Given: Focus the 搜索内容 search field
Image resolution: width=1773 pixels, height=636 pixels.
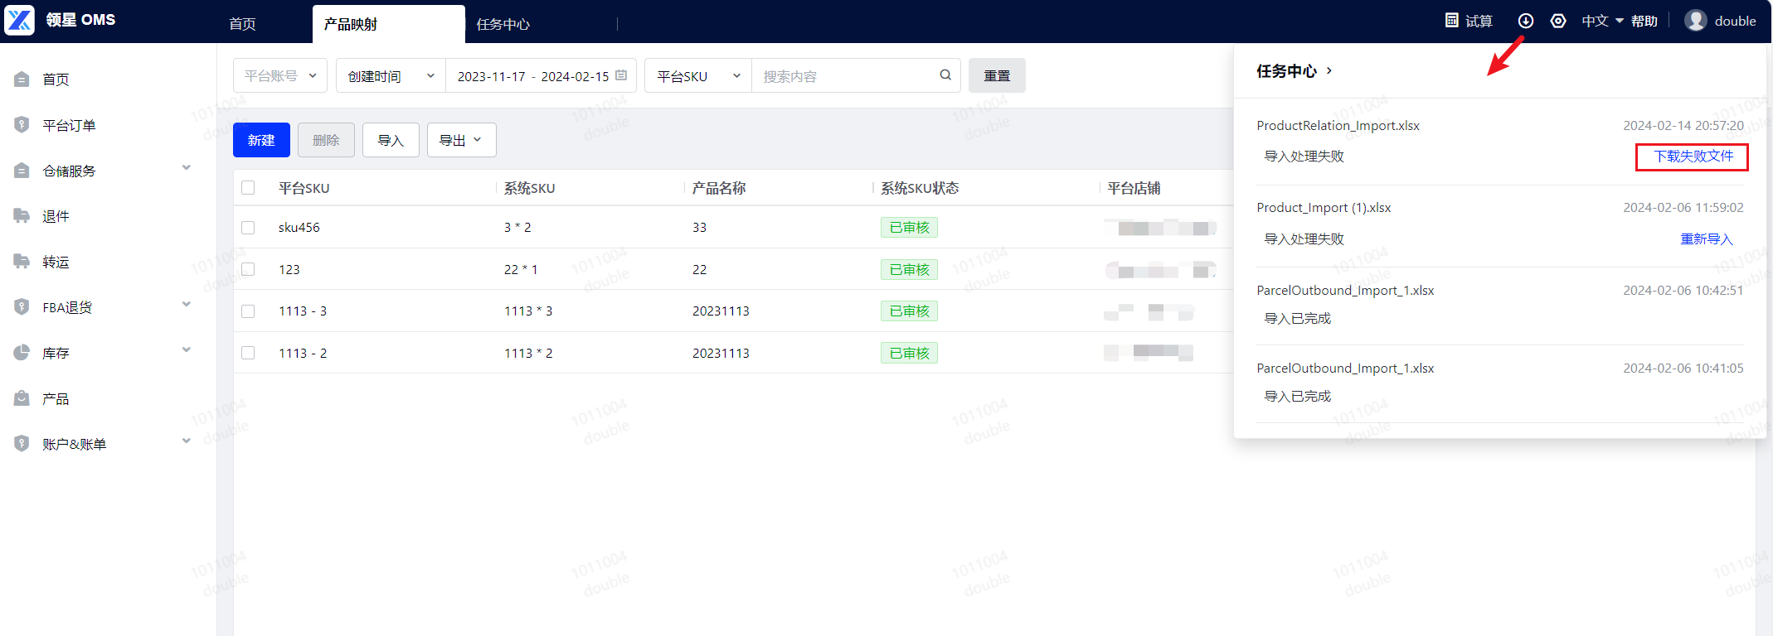Looking at the screenshot, I should tap(846, 75).
